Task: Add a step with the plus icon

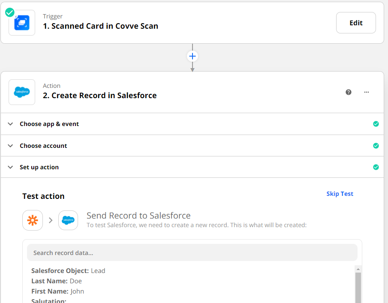Action: (192, 56)
